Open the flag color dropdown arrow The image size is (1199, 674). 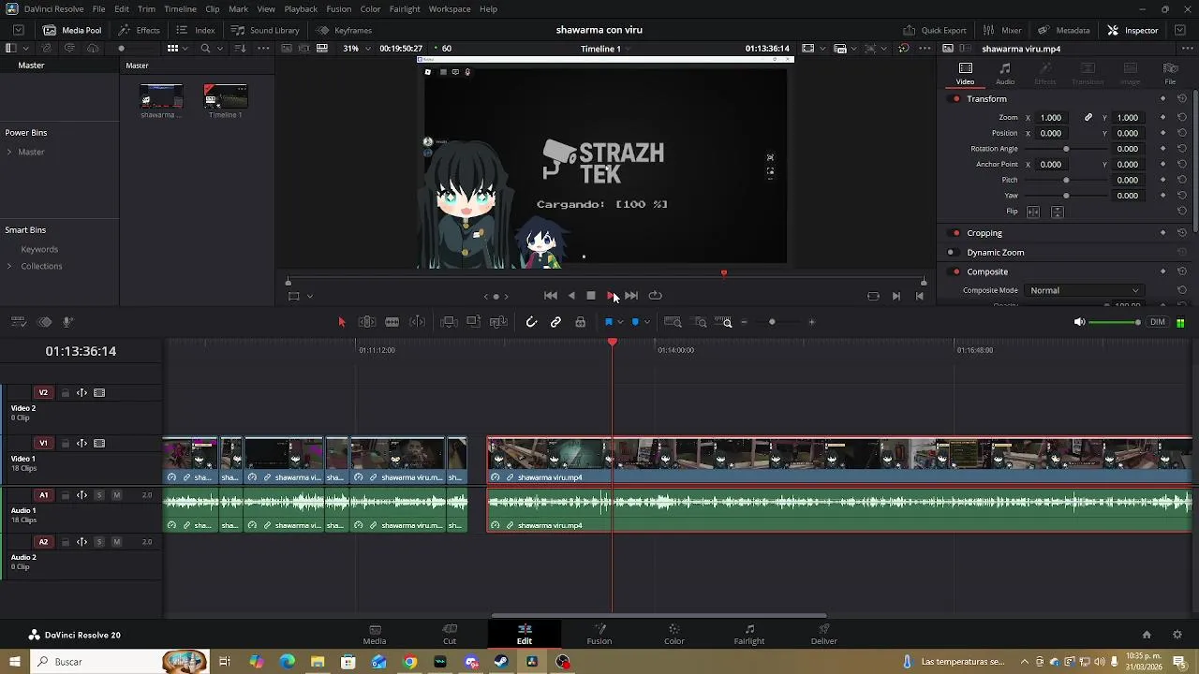(620, 323)
